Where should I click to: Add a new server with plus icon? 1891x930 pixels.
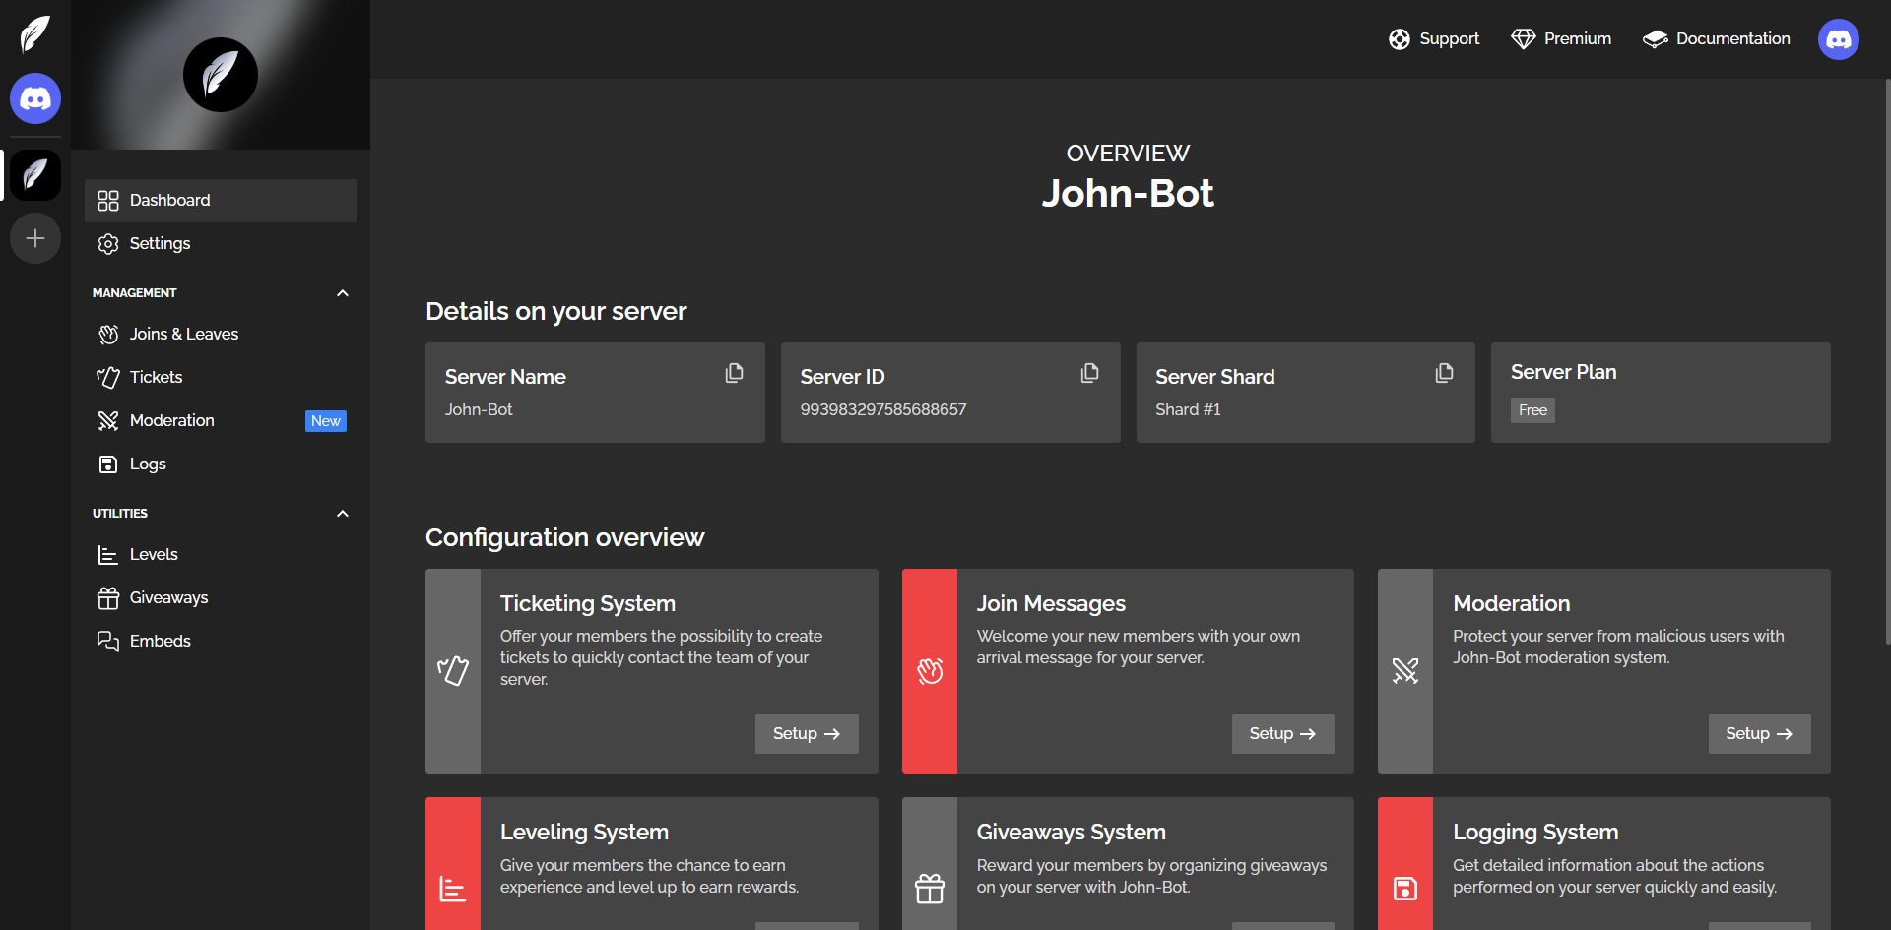[x=35, y=238]
